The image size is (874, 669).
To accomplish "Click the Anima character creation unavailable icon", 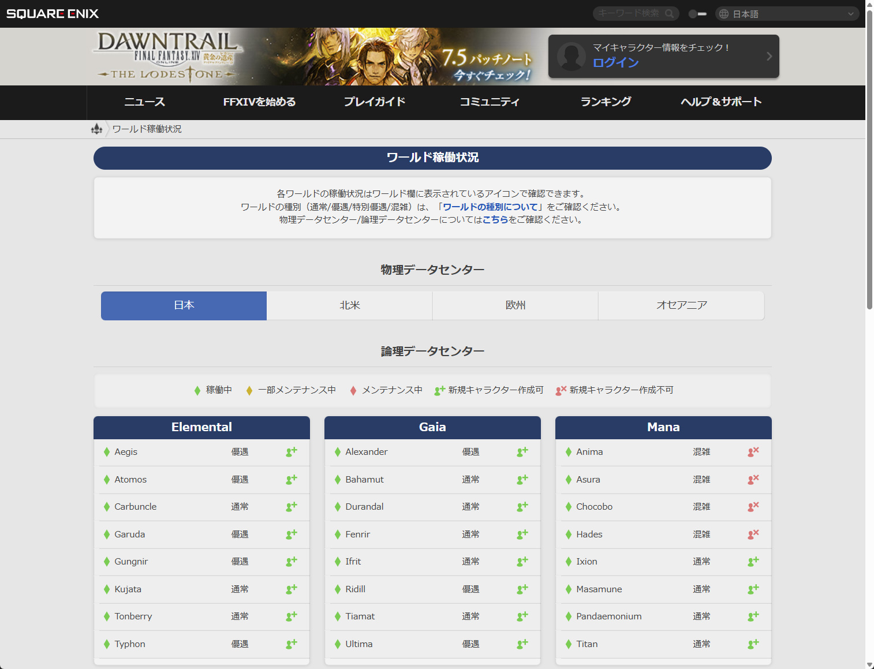I will click(753, 452).
